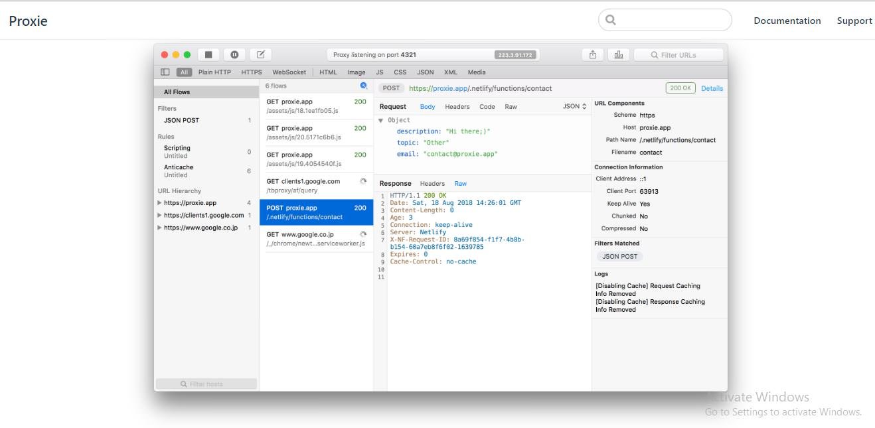
Task: Open the Documentation link
Action: click(x=787, y=21)
